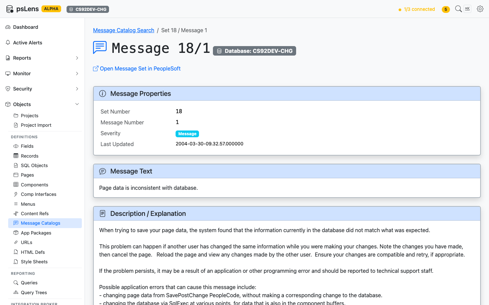Image resolution: width=489 pixels, height=305 pixels.
Task: Click the Query Trees hierarchy icon
Action: (16, 292)
